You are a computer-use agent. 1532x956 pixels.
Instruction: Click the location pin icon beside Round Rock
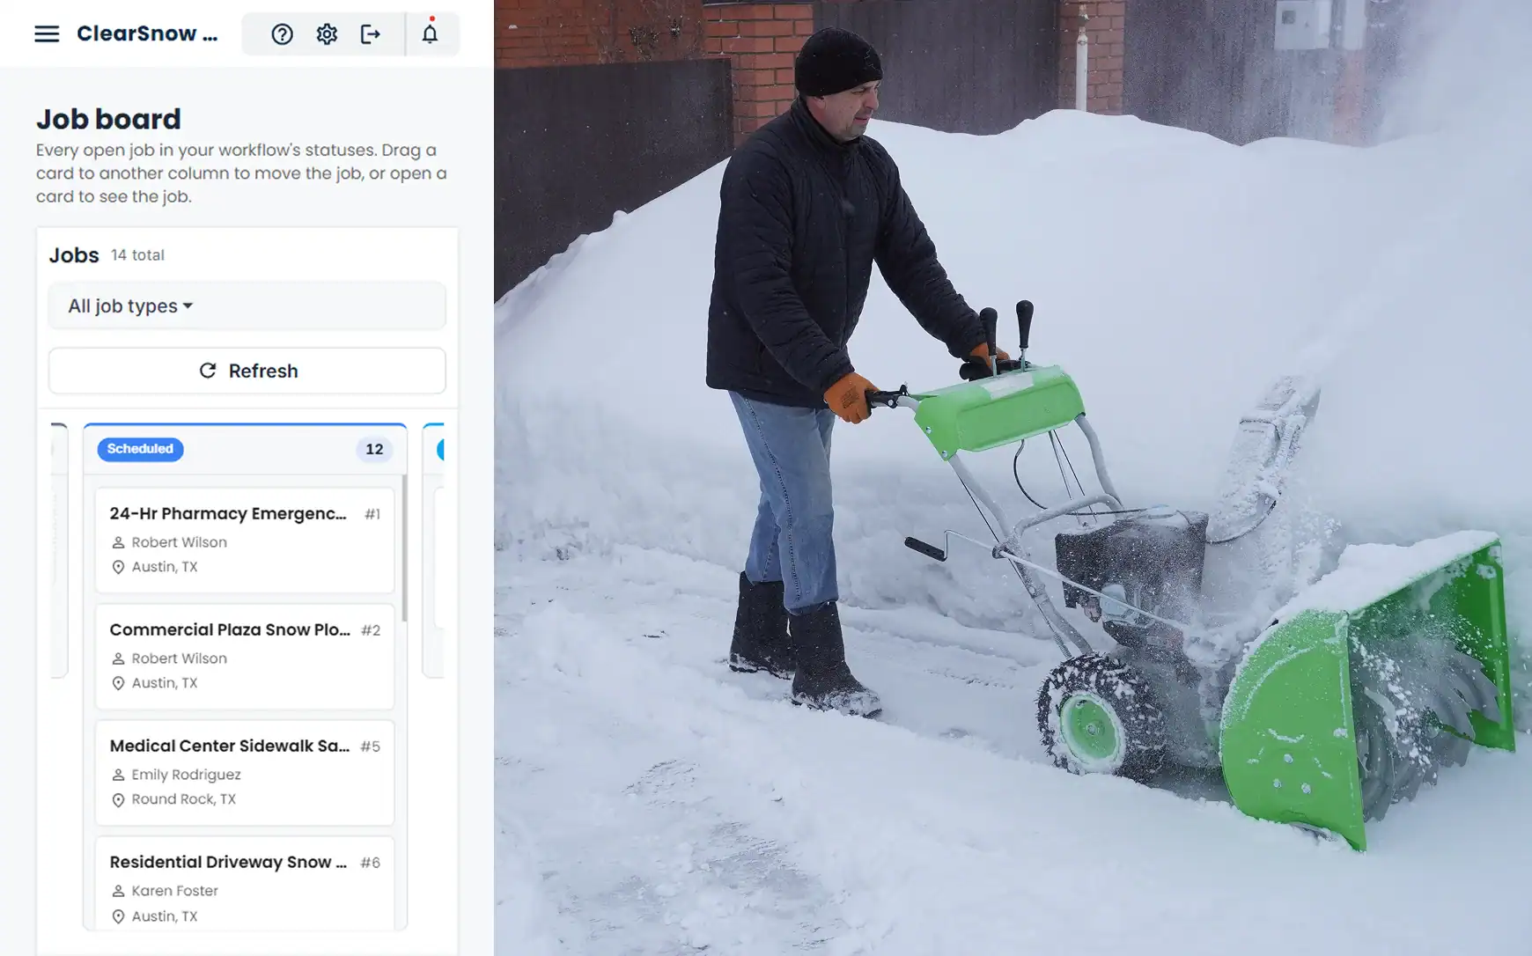118,799
